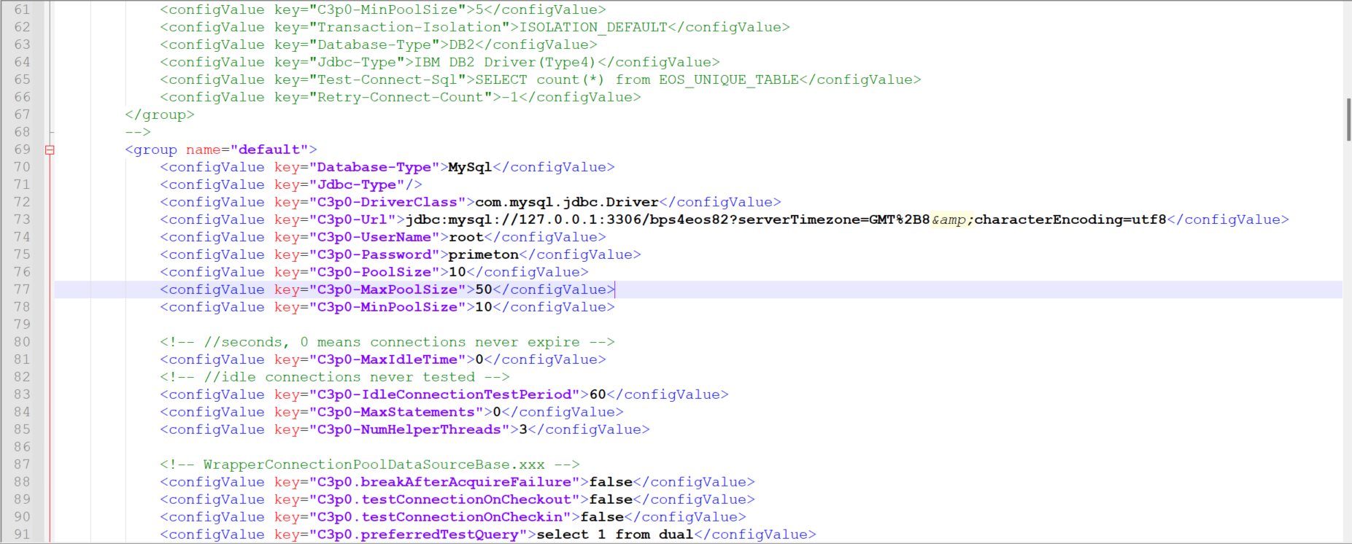
Task: Click the &amp; entity in the URL
Action: point(952,219)
